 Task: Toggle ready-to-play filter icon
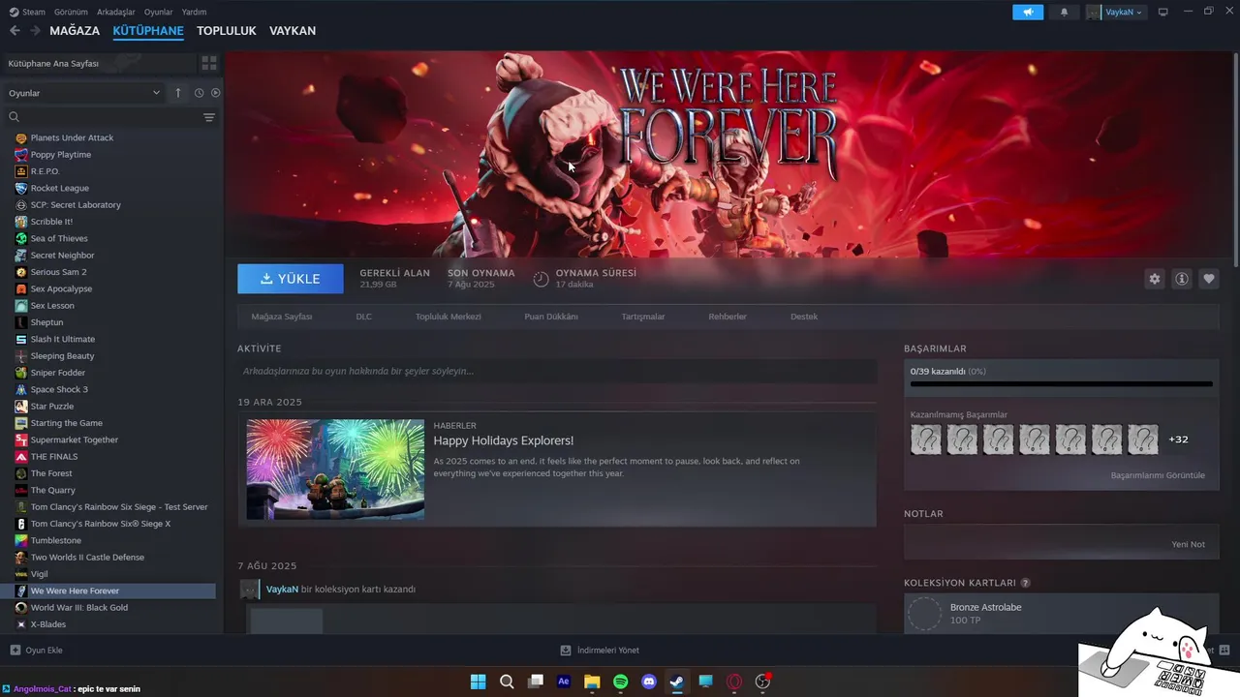[x=216, y=93]
